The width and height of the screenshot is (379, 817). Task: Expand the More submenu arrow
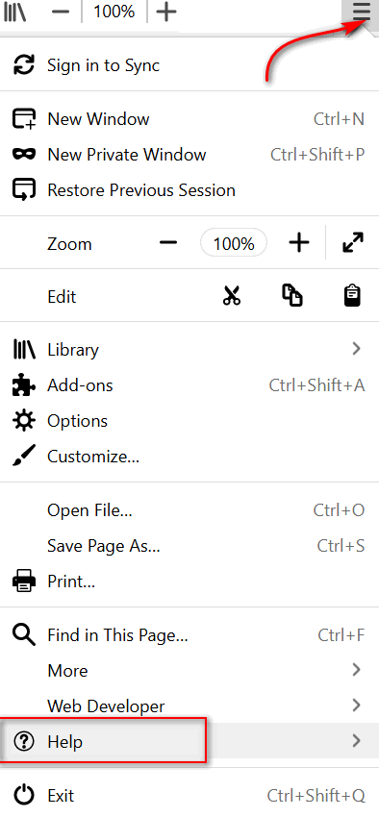[356, 670]
